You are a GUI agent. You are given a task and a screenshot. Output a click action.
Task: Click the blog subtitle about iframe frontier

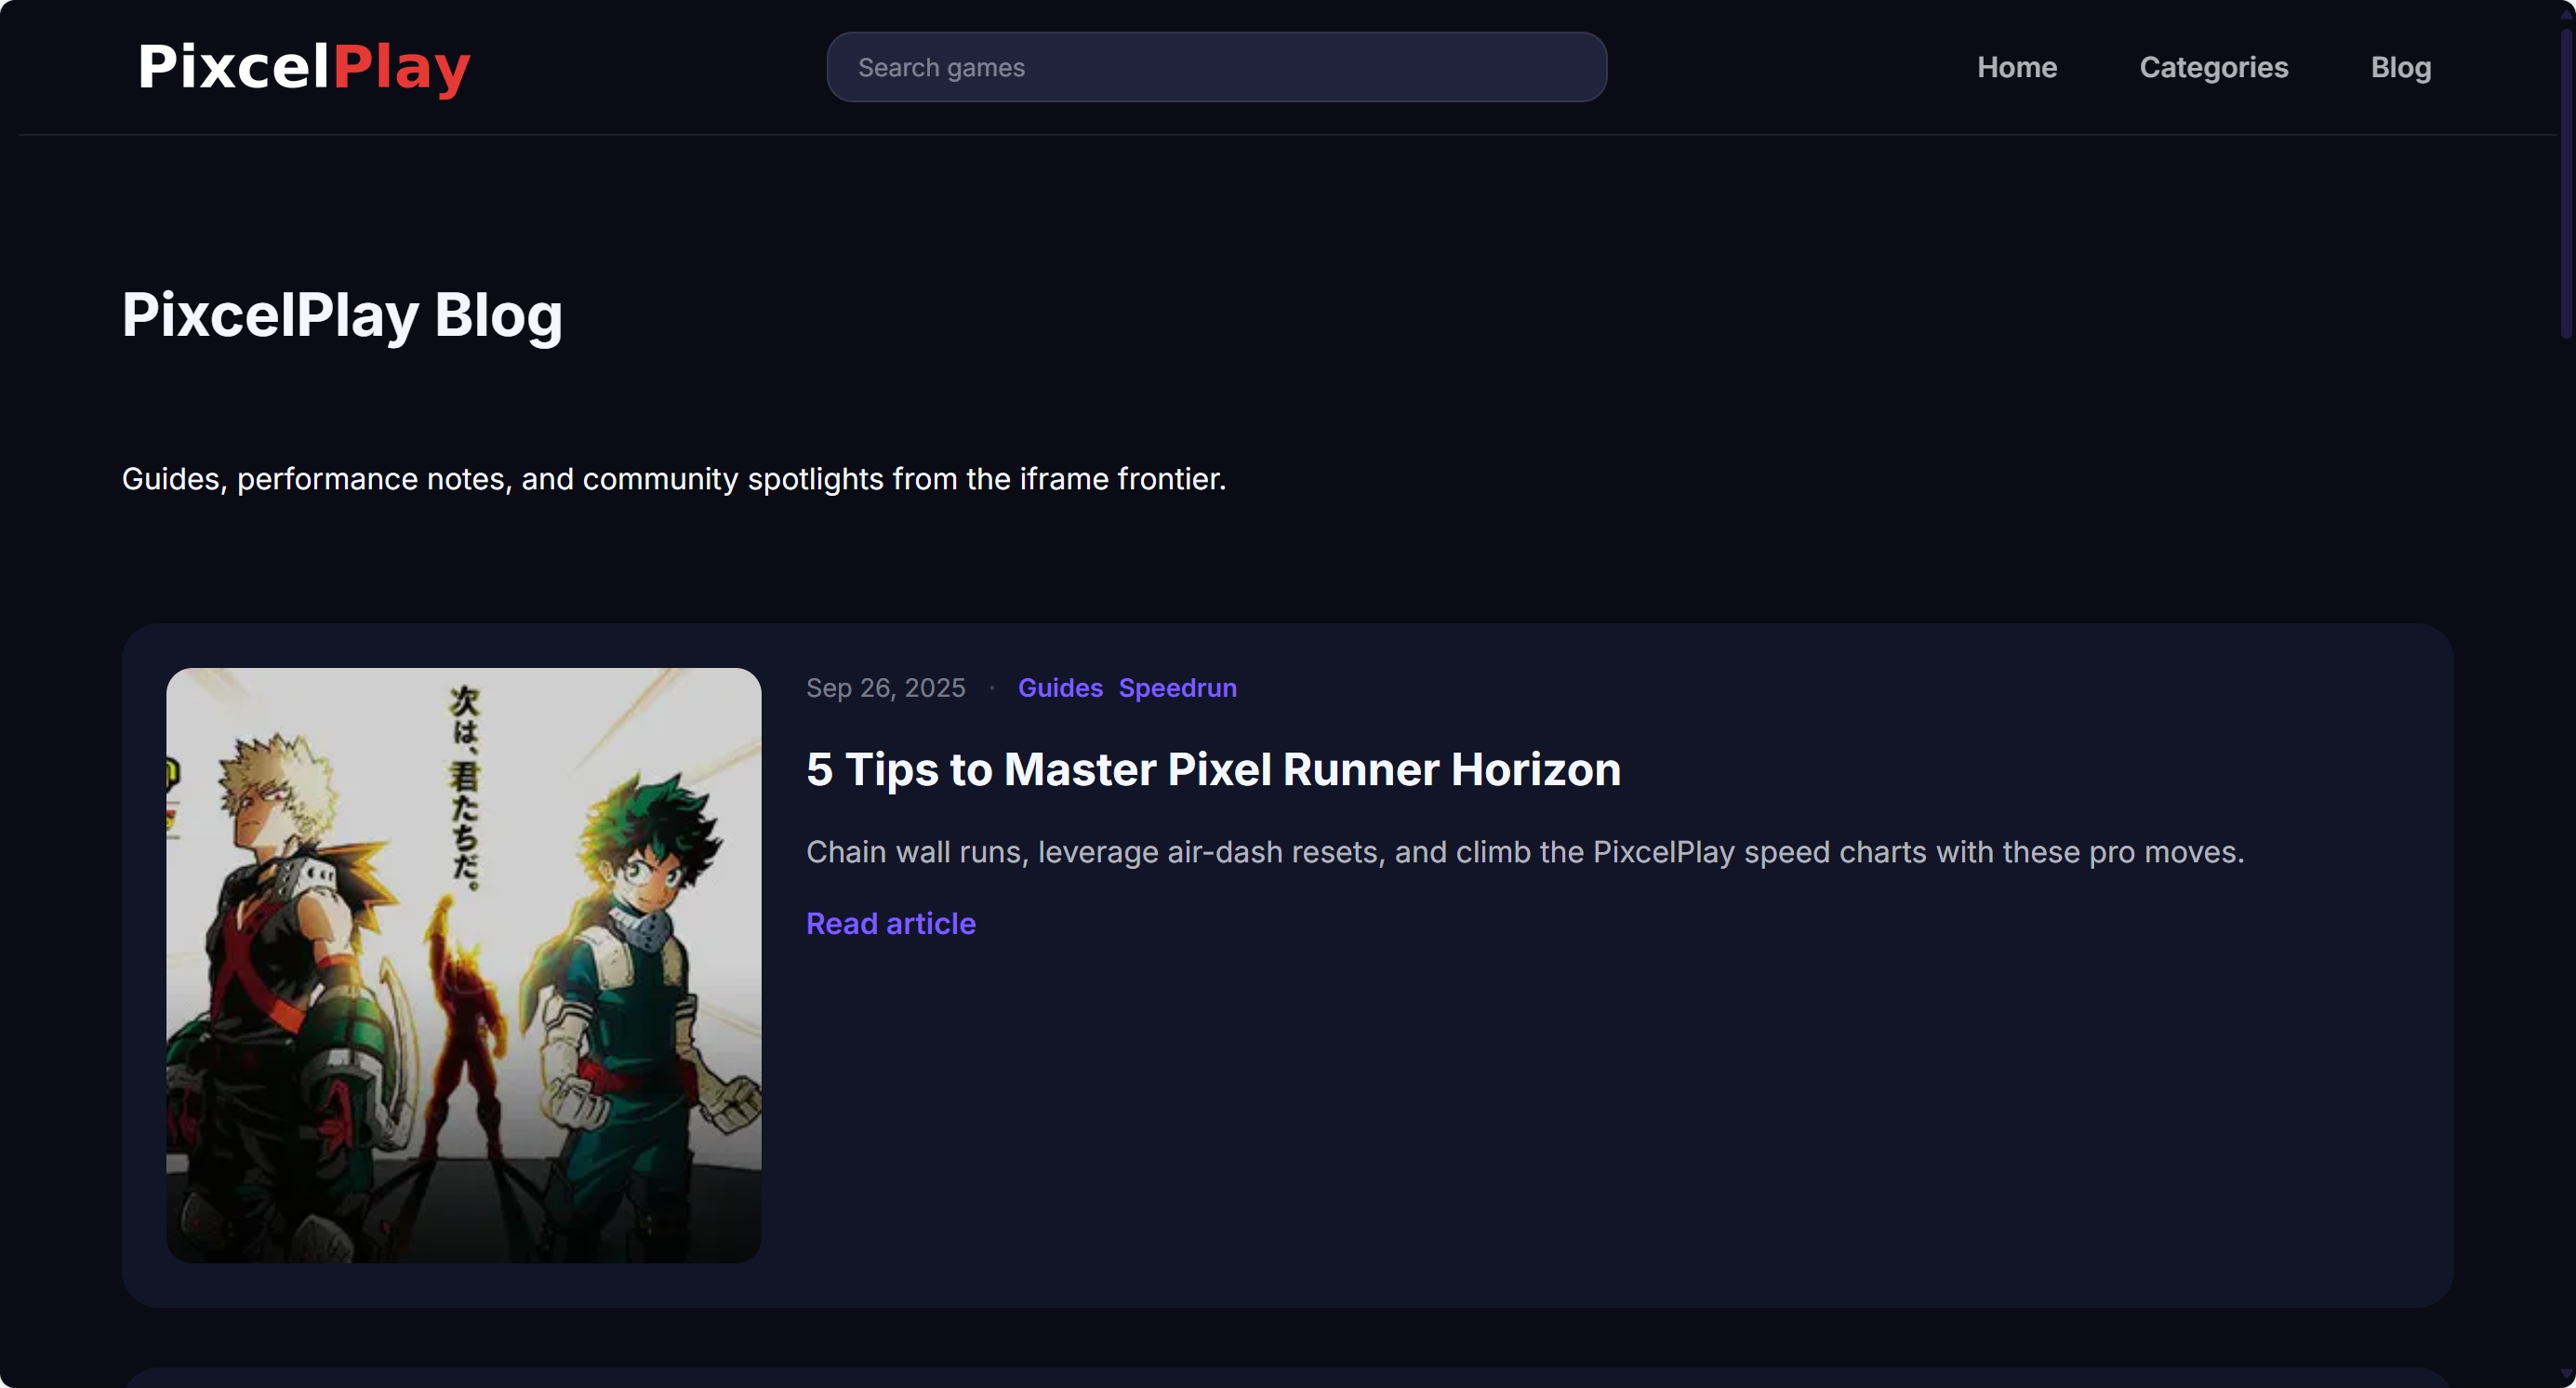click(x=673, y=479)
